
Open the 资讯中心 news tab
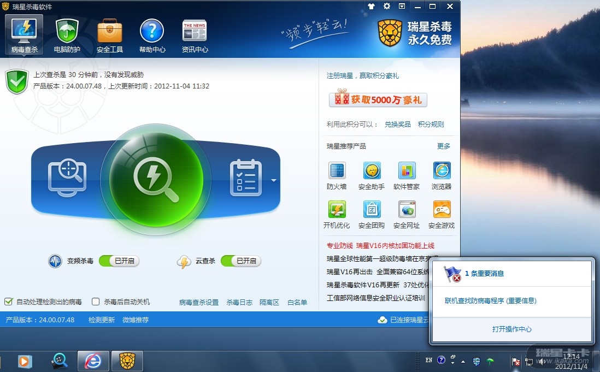[195, 36]
